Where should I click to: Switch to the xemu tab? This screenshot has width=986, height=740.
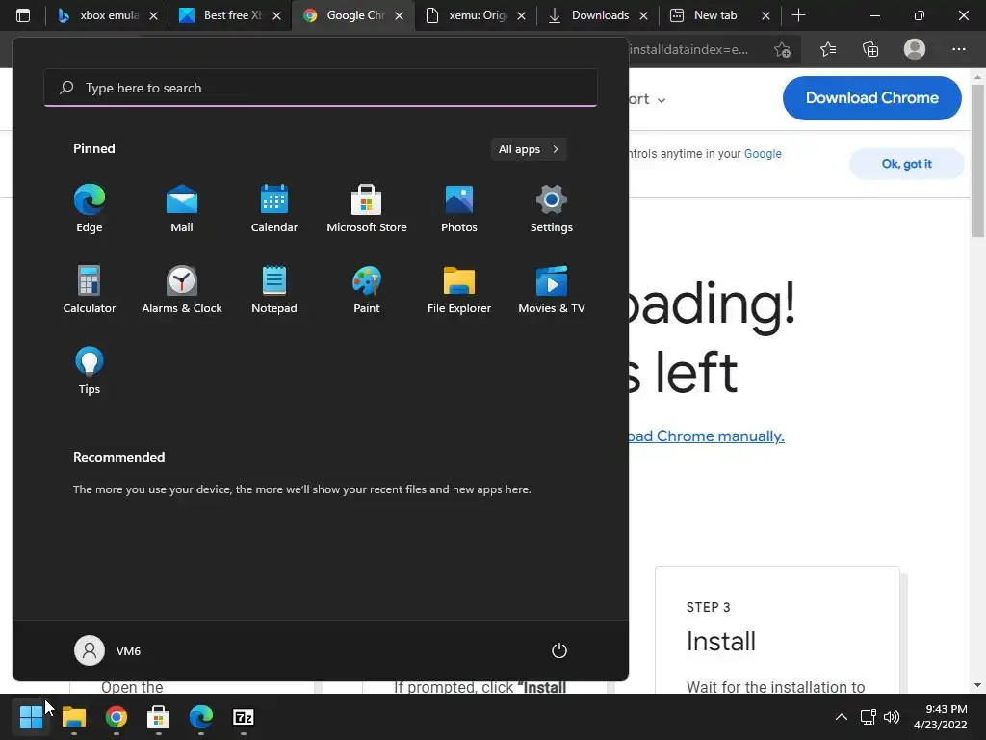click(x=476, y=15)
